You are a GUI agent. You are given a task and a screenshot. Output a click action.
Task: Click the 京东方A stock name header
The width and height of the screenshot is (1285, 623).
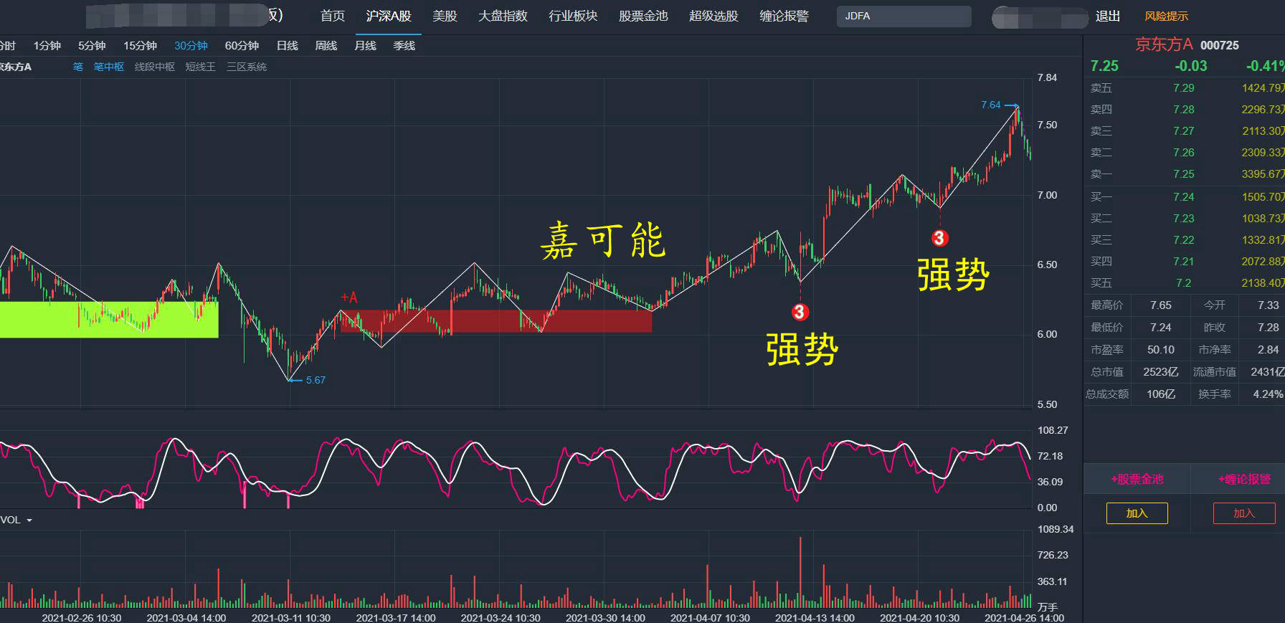(x=1165, y=44)
